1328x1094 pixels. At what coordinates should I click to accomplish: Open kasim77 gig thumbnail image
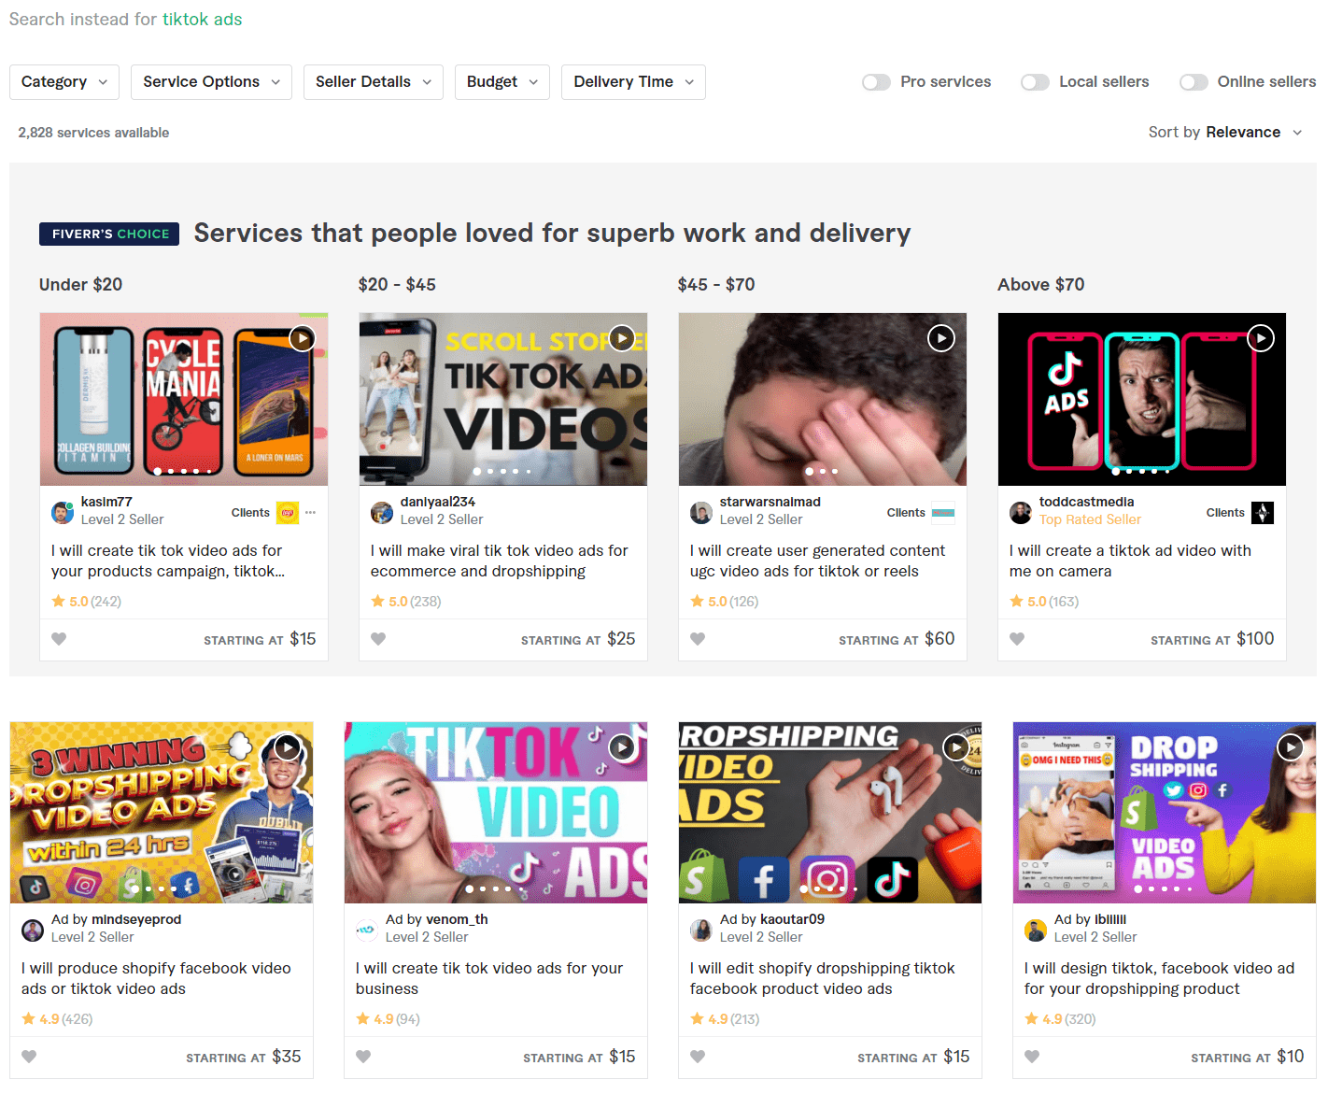[x=184, y=399]
